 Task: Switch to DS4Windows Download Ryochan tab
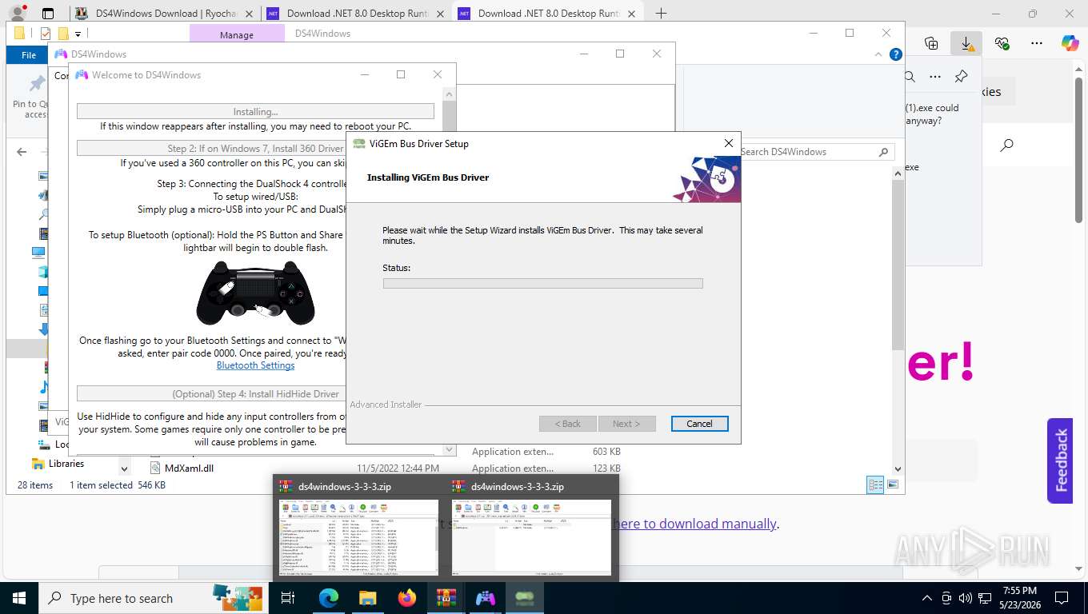(x=165, y=14)
